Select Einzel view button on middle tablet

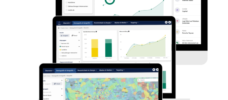tap(75, 36)
